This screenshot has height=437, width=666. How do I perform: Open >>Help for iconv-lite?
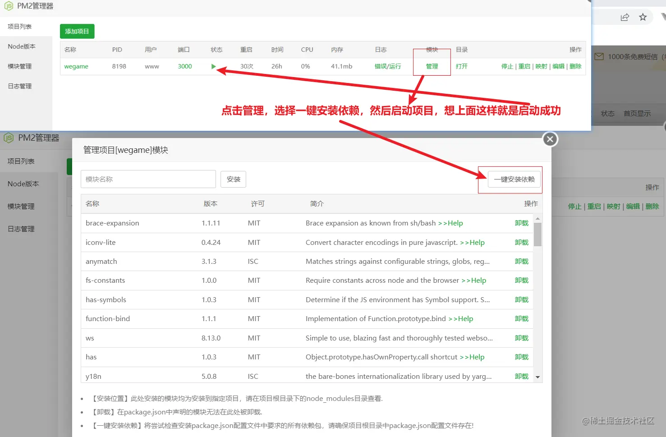(472, 243)
